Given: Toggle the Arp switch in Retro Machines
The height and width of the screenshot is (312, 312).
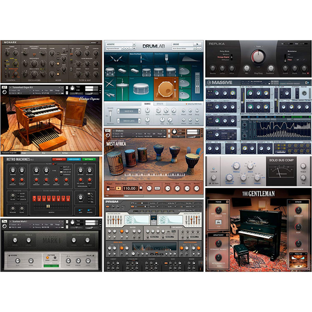Looking at the screenshot, I should pos(81,210).
